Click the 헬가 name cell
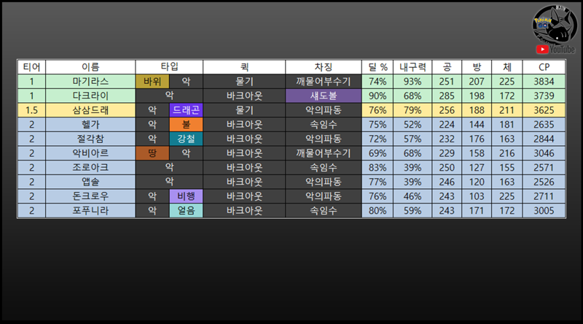Viewport: 583px width, 324px height. 90,124
